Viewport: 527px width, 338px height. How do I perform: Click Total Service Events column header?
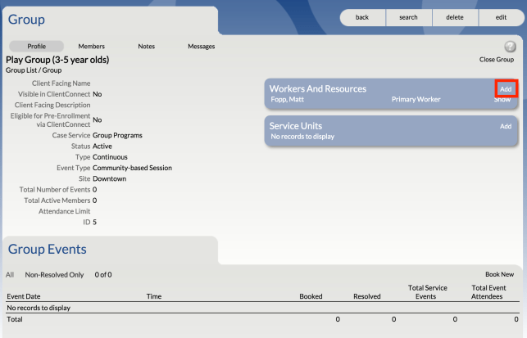(x=427, y=292)
